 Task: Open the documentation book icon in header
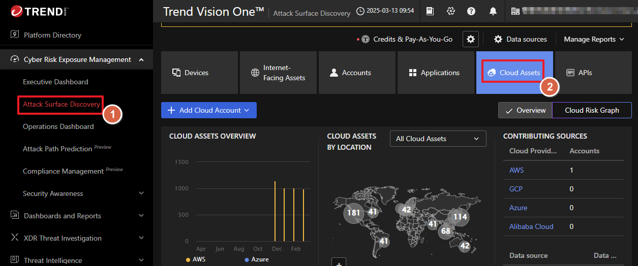click(430, 11)
